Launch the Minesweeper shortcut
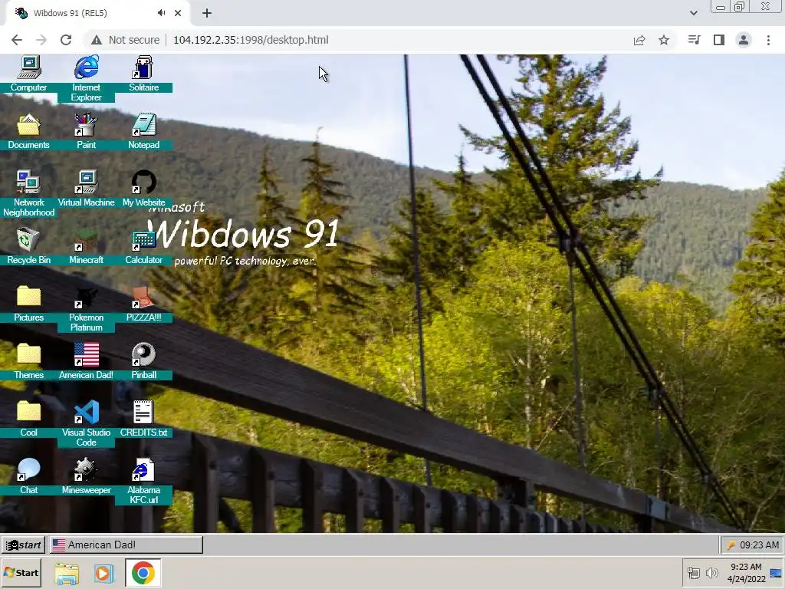785x589 pixels. [86, 477]
